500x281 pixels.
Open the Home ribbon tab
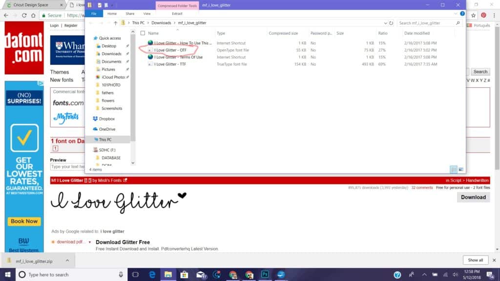coord(112,14)
